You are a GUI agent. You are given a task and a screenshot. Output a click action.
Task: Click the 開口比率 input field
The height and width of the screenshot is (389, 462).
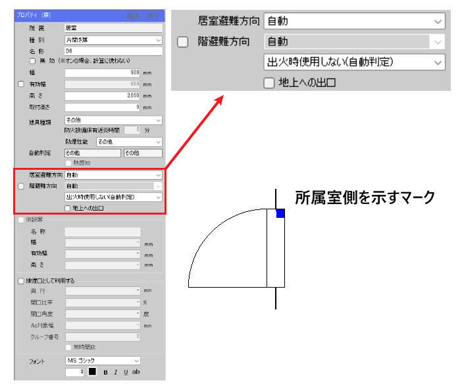(103, 303)
